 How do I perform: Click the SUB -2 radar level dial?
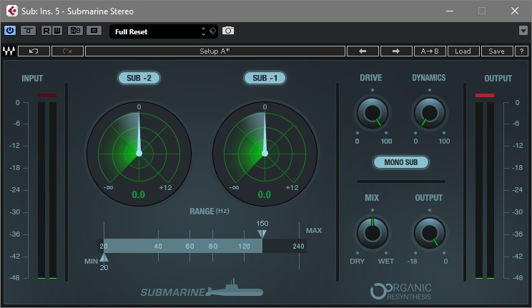pyautogui.click(x=139, y=154)
